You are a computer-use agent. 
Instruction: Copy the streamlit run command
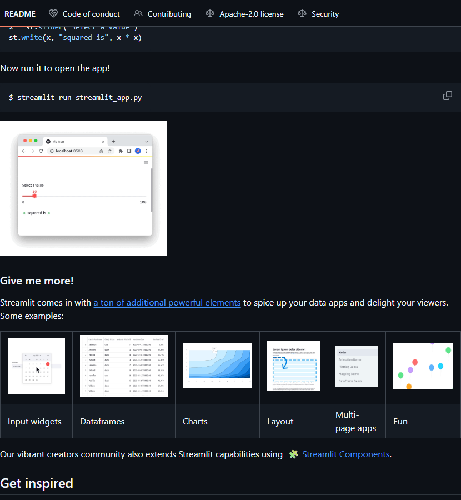(447, 96)
